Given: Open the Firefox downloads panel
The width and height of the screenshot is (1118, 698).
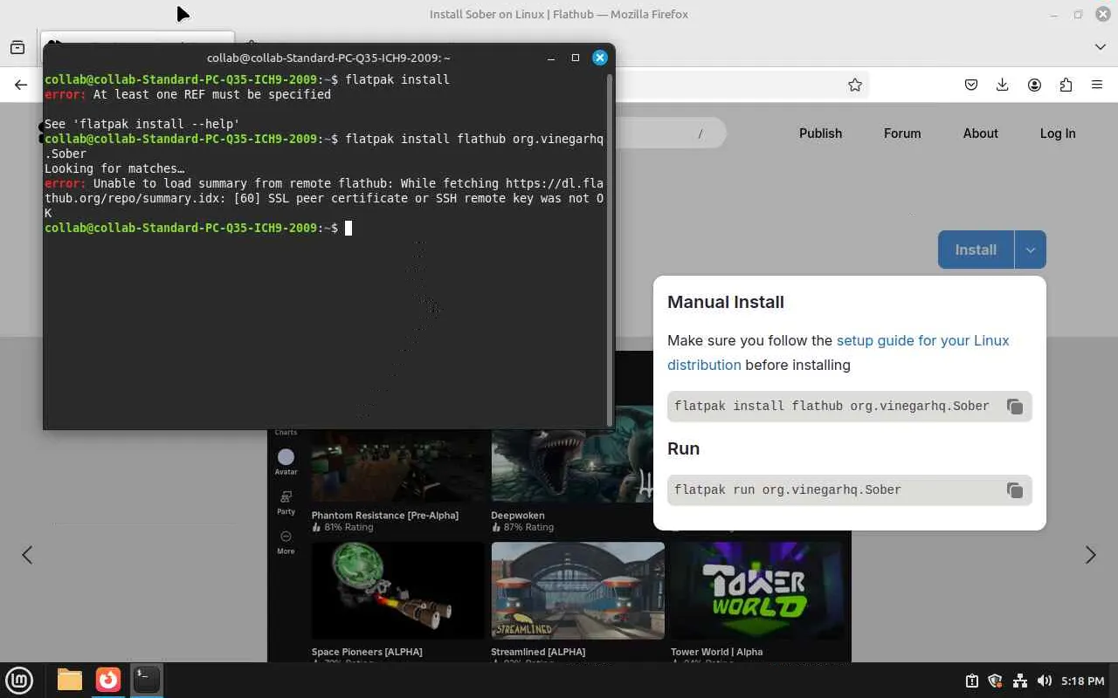Looking at the screenshot, I should click(x=1003, y=85).
